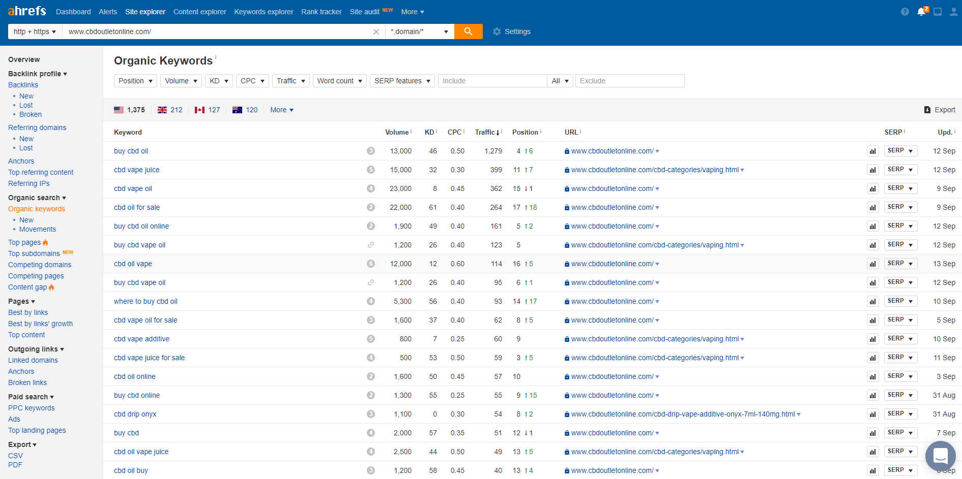Viewport: 962px width, 479px height.
Task: Open the KD filter dropdown
Action: tap(219, 81)
